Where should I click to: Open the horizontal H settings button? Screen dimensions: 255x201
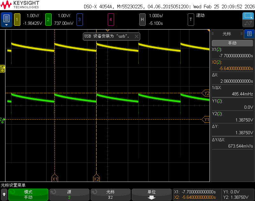point(142,20)
